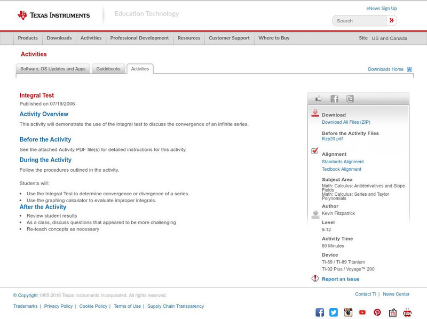Expand the Products menu
427x319 pixels.
(28, 38)
